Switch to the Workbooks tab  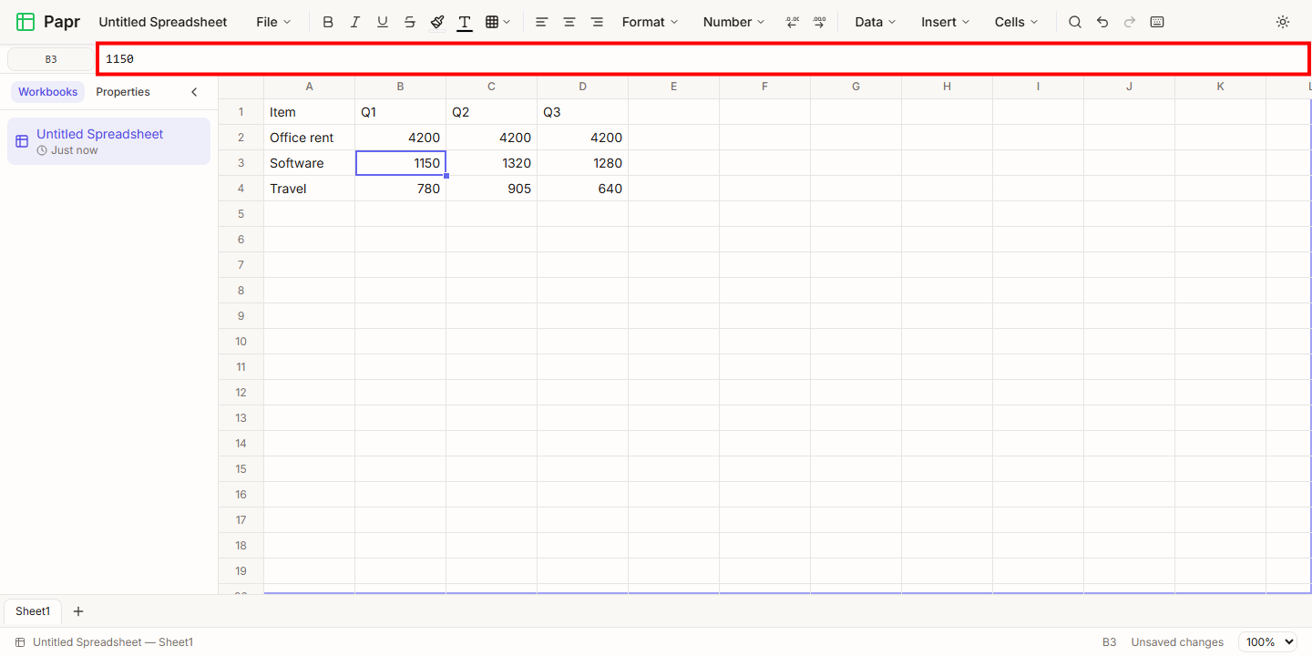click(48, 92)
